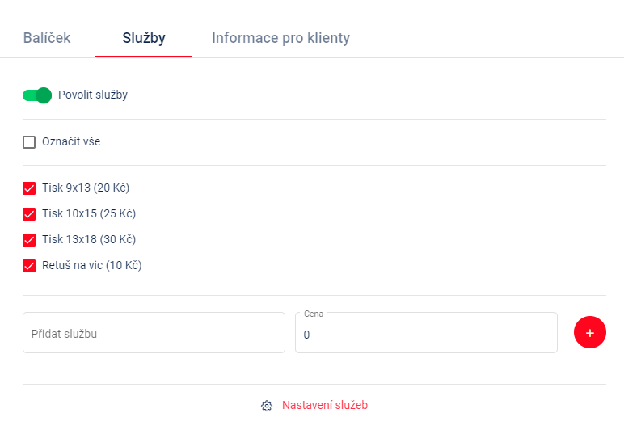Click the 'Tisk 10x15 (25 Kč)' label text

89,213
